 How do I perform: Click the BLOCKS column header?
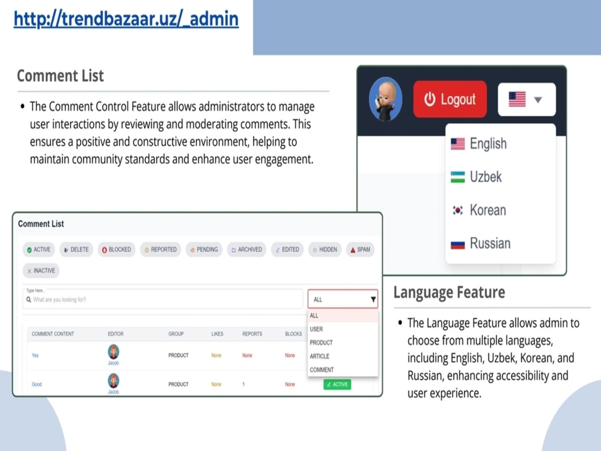(x=294, y=334)
